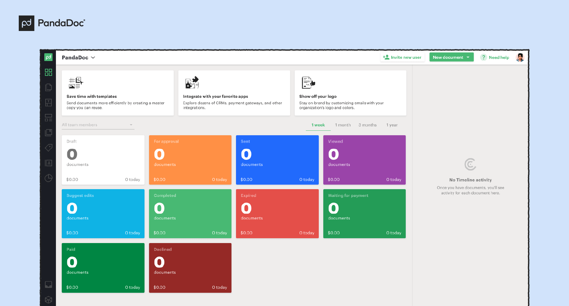Open the Documents icon in sidebar
Image resolution: width=569 pixels, height=306 pixels.
pos(48,87)
